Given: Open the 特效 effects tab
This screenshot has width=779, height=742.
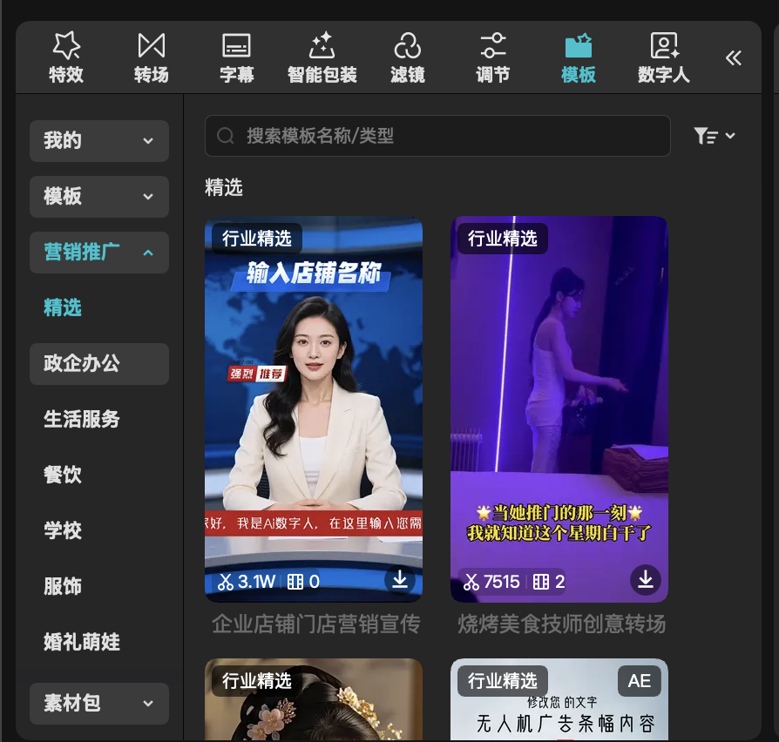Looking at the screenshot, I should (66, 57).
